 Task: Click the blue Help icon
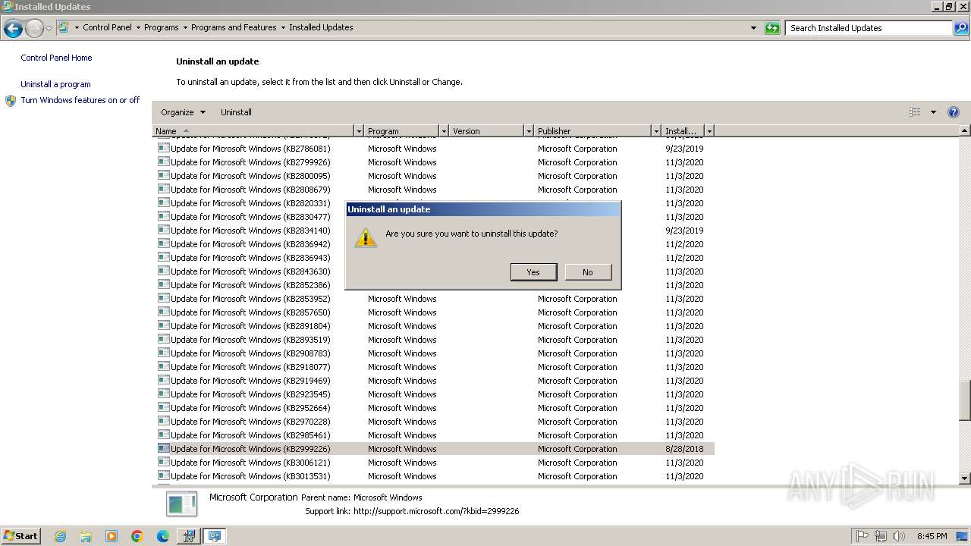point(954,112)
